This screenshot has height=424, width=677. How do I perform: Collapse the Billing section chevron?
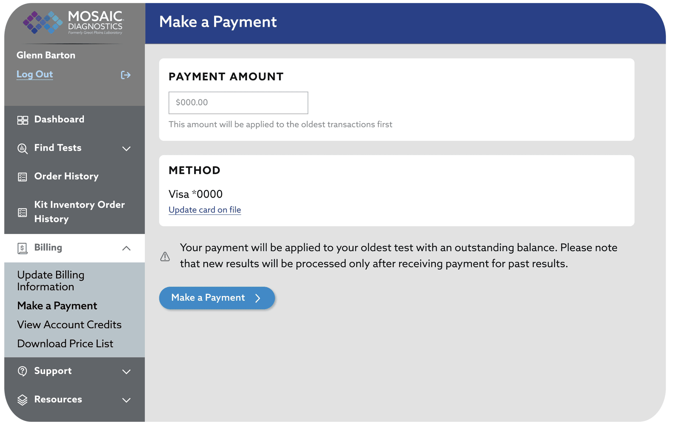pyautogui.click(x=126, y=248)
